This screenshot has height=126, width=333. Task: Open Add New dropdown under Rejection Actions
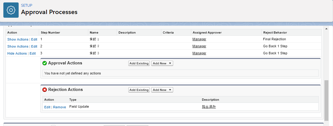[162, 90]
